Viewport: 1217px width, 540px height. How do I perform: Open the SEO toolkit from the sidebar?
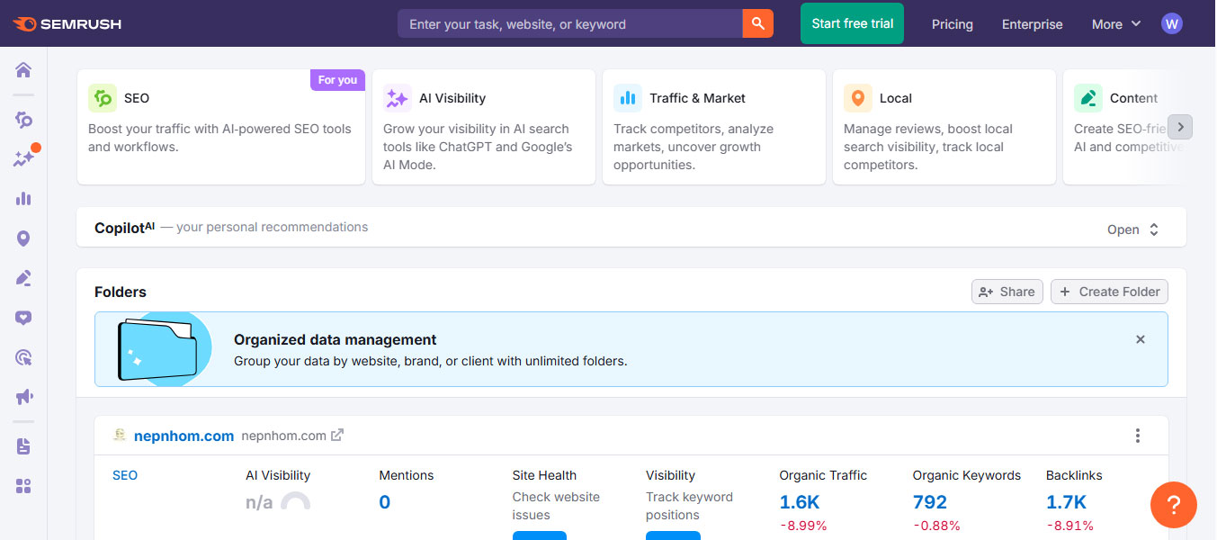click(23, 118)
